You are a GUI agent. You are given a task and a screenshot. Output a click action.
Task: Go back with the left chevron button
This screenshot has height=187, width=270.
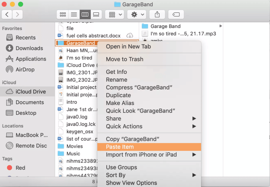[x=7, y=15]
